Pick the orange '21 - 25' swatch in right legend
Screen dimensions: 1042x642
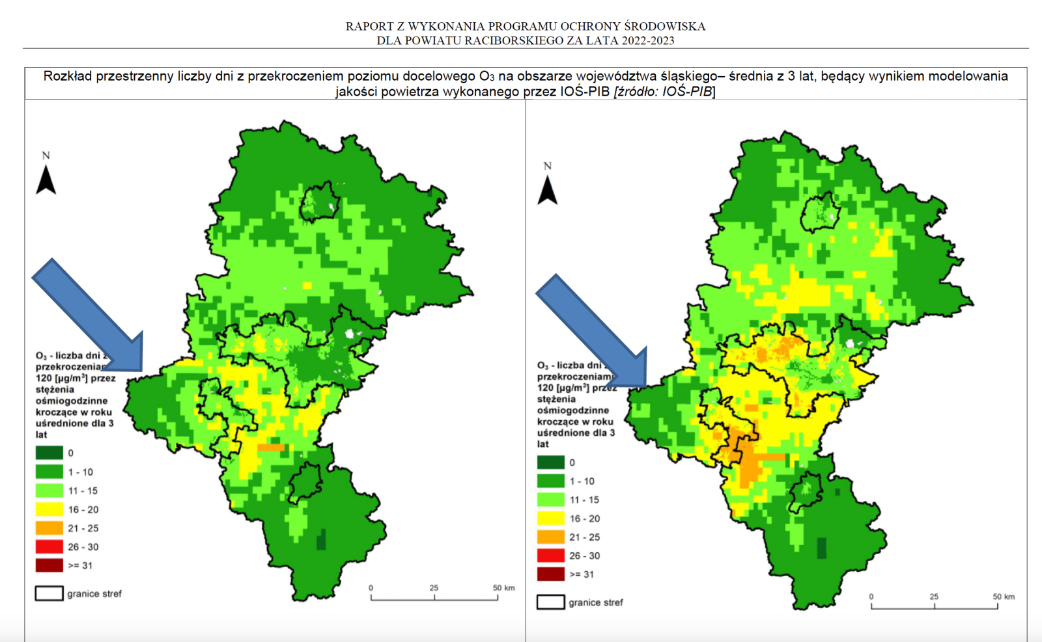tap(550, 537)
